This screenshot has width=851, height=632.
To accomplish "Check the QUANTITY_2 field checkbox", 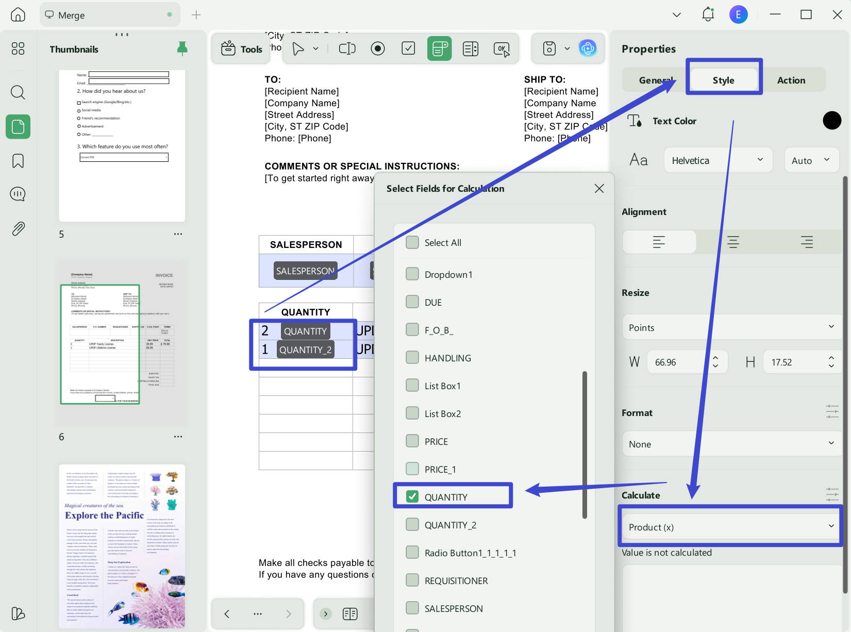I will coord(412,524).
